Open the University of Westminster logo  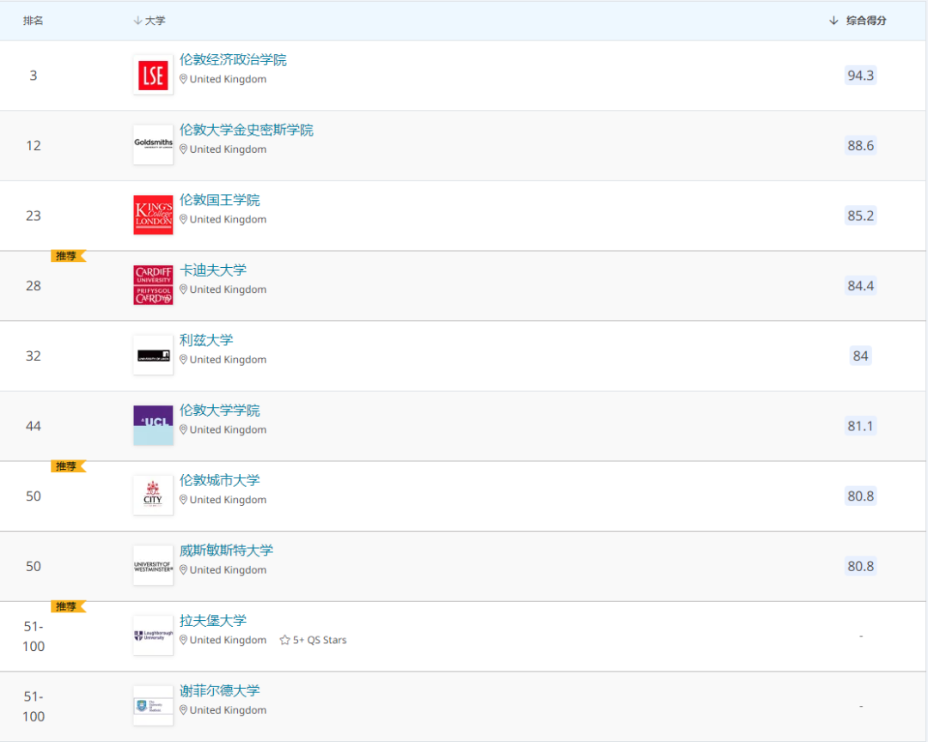[x=153, y=566]
